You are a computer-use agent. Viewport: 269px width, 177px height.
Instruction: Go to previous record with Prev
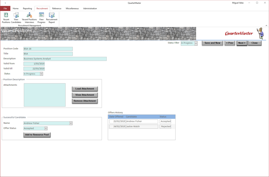pos(230,43)
